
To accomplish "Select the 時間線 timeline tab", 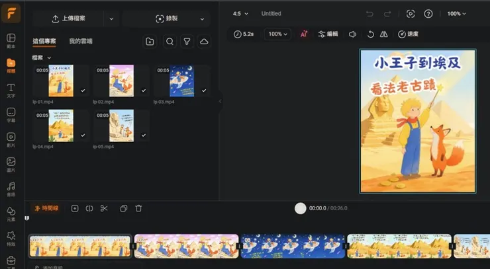I will (46, 208).
